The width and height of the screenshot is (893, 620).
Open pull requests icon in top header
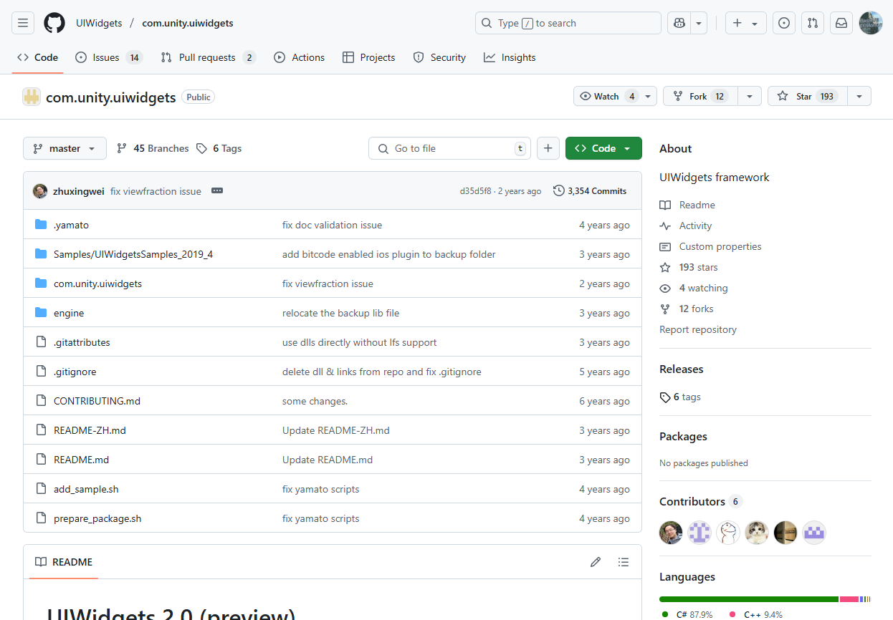[x=813, y=23]
